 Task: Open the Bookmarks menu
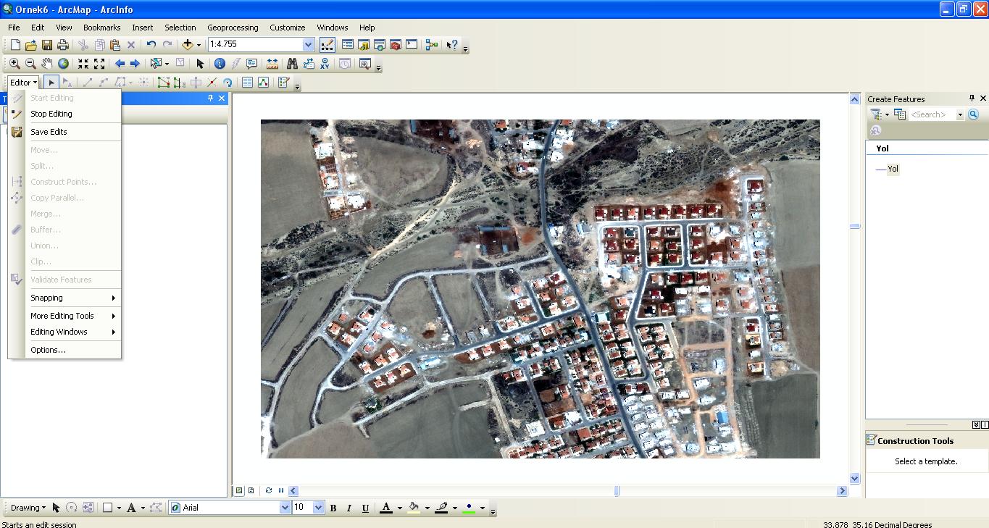pos(101,28)
